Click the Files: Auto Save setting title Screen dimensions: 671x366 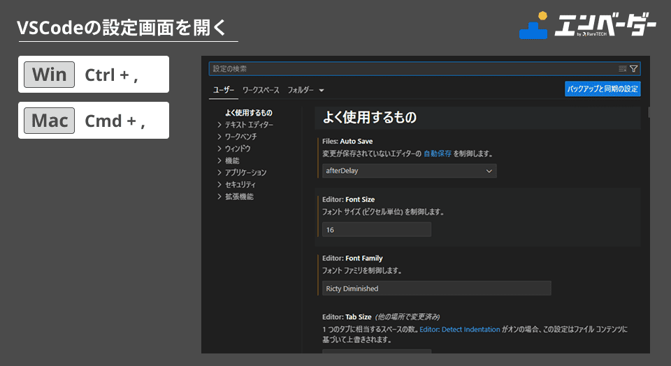click(347, 142)
